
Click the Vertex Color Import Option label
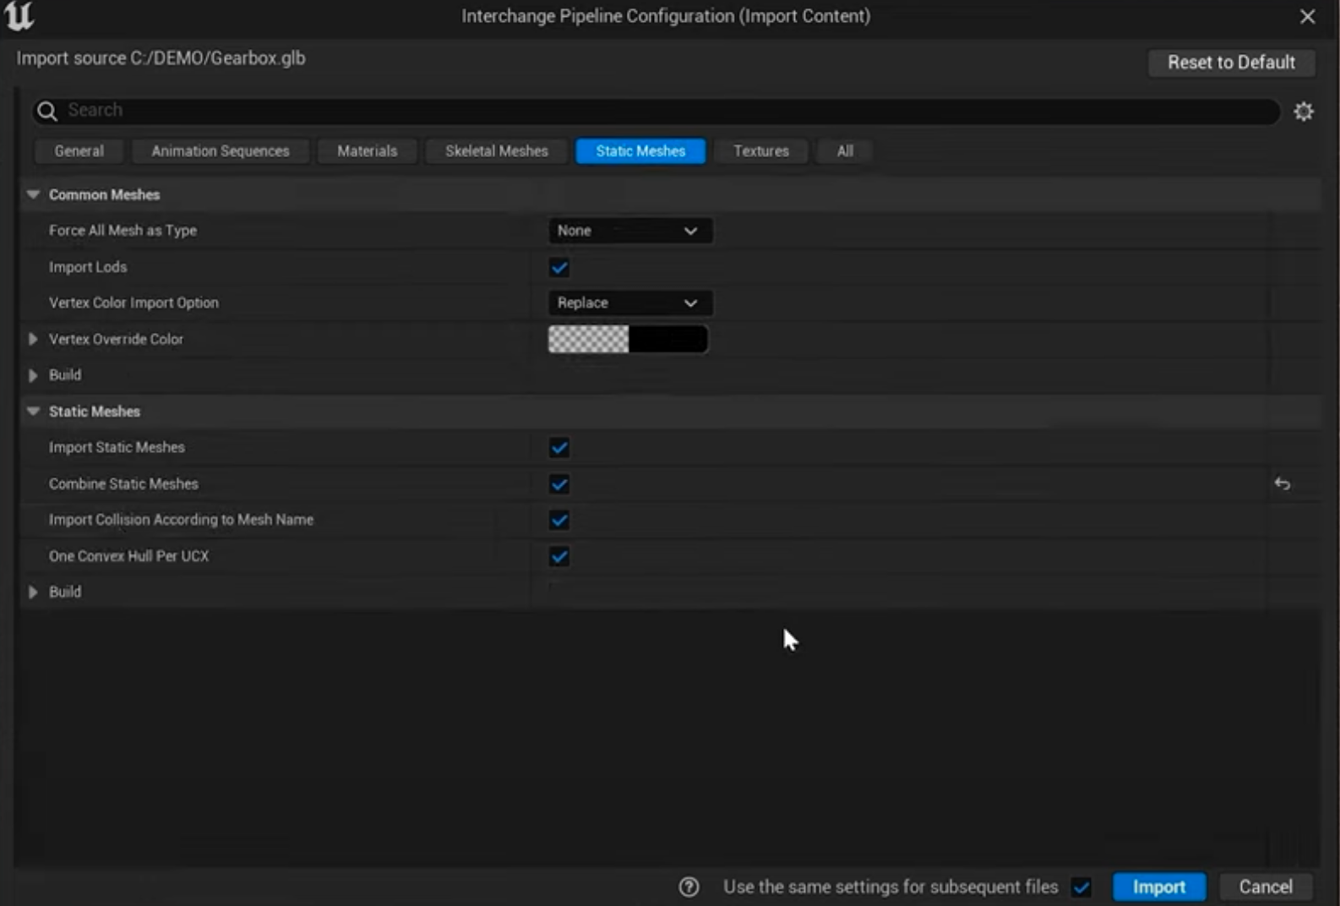[133, 303]
